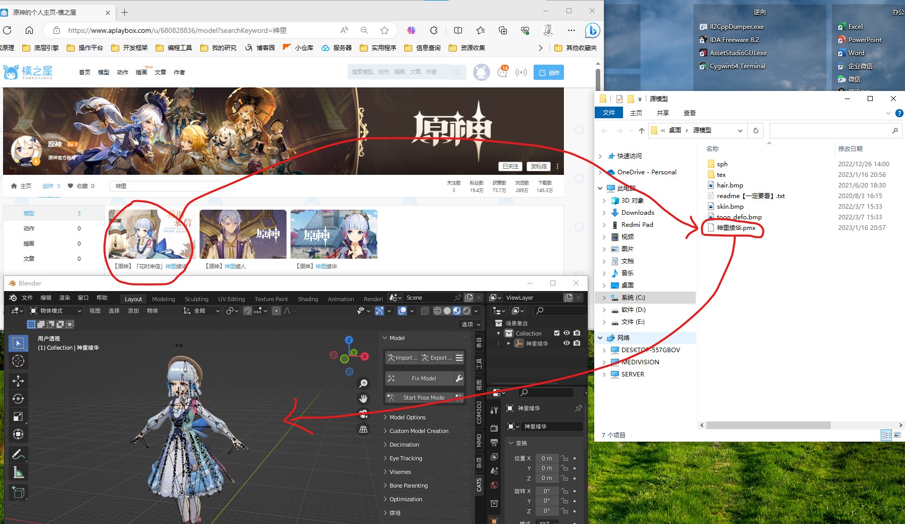Toggle the pin icon beside 神里绫华 properties
905x524 pixels.
[579, 408]
